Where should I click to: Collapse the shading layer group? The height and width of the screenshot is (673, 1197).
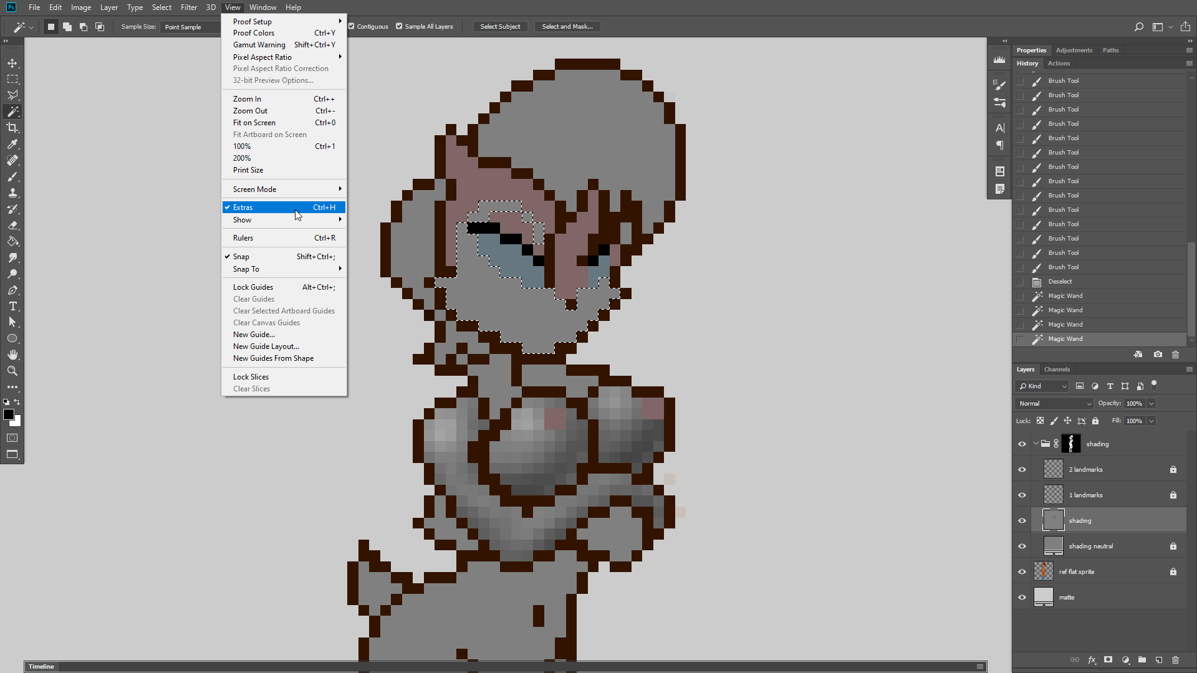(1036, 444)
